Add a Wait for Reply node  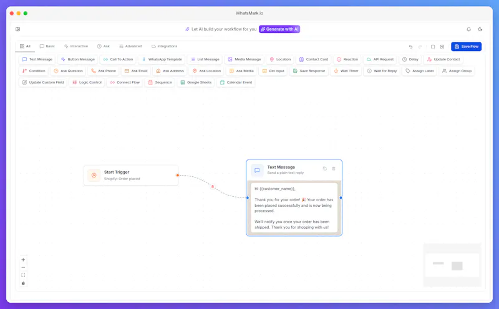382,71
